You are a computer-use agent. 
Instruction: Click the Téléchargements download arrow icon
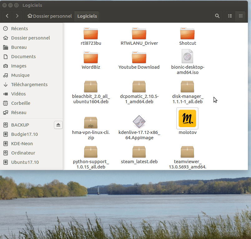(6, 85)
